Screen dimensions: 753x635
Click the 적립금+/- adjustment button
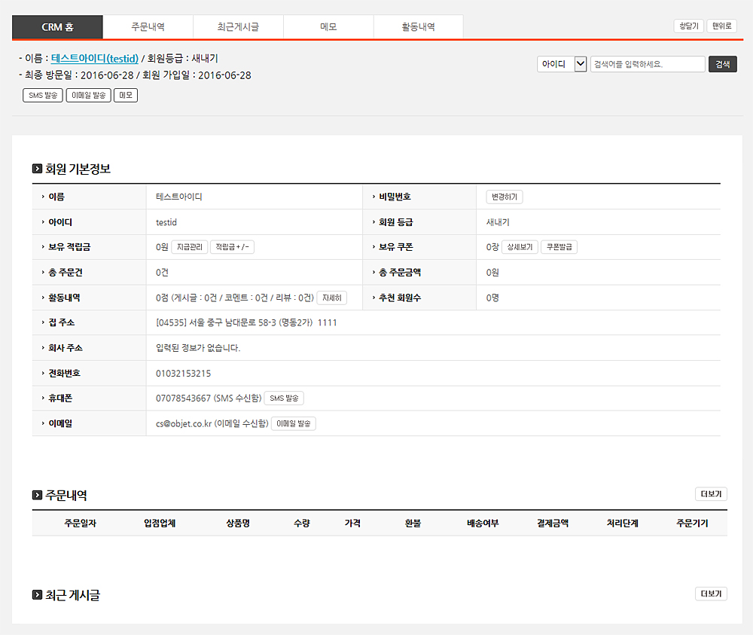tap(233, 247)
